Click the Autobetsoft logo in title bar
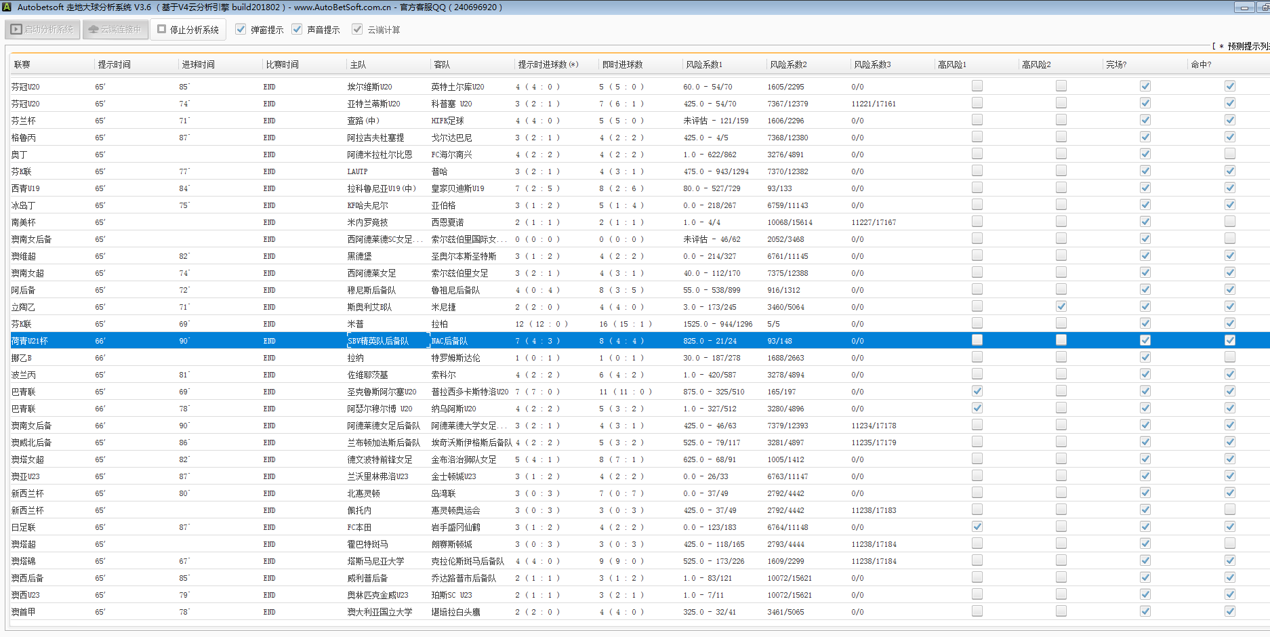1270x637 pixels. [x=7, y=7]
